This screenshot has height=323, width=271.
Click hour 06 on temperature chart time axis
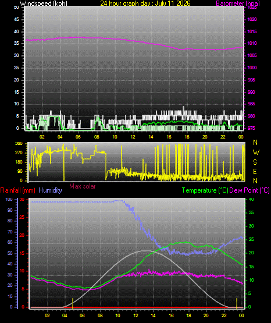(83, 315)
